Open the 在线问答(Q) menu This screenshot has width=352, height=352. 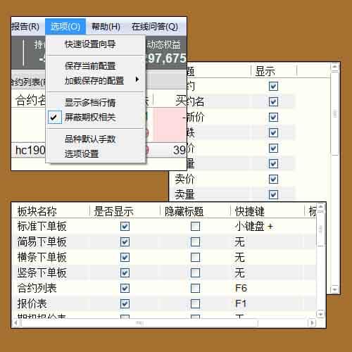click(x=155, y=27)
